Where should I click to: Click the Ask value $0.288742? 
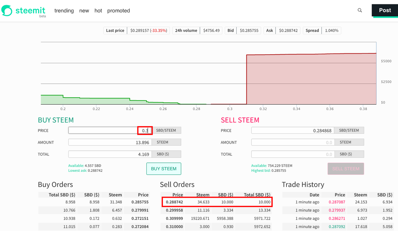288,30
